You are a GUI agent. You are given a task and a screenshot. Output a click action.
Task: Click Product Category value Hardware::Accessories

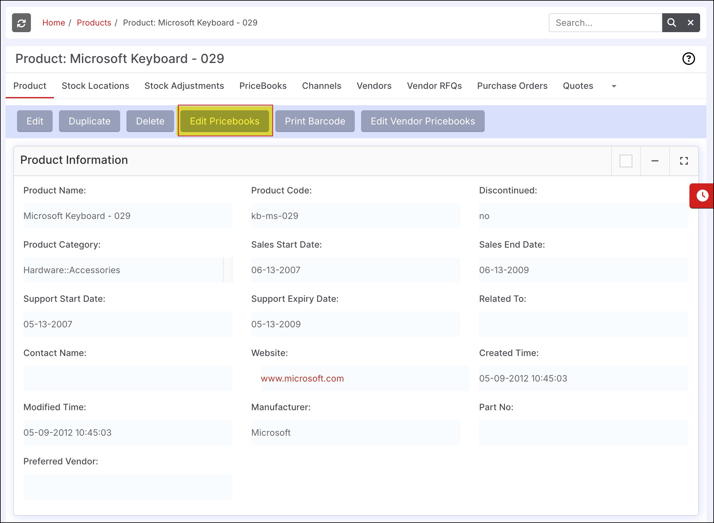pyautogui.click(x=128, y=270)
